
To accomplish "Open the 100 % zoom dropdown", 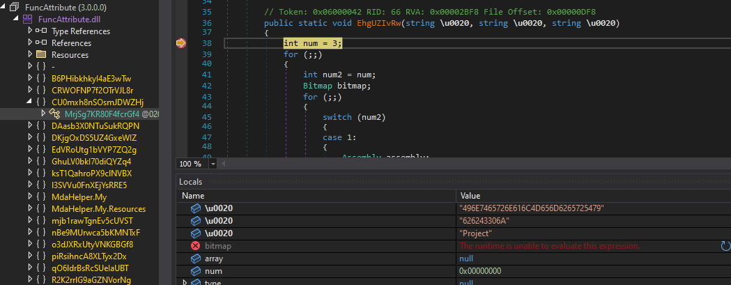I will click(213, 164).
